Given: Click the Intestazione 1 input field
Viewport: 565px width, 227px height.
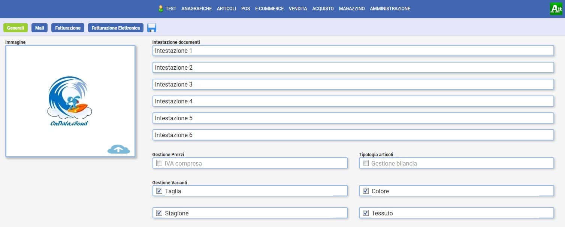Looking at the screenshot, I should pyautogui.click(x=353, y=51).
